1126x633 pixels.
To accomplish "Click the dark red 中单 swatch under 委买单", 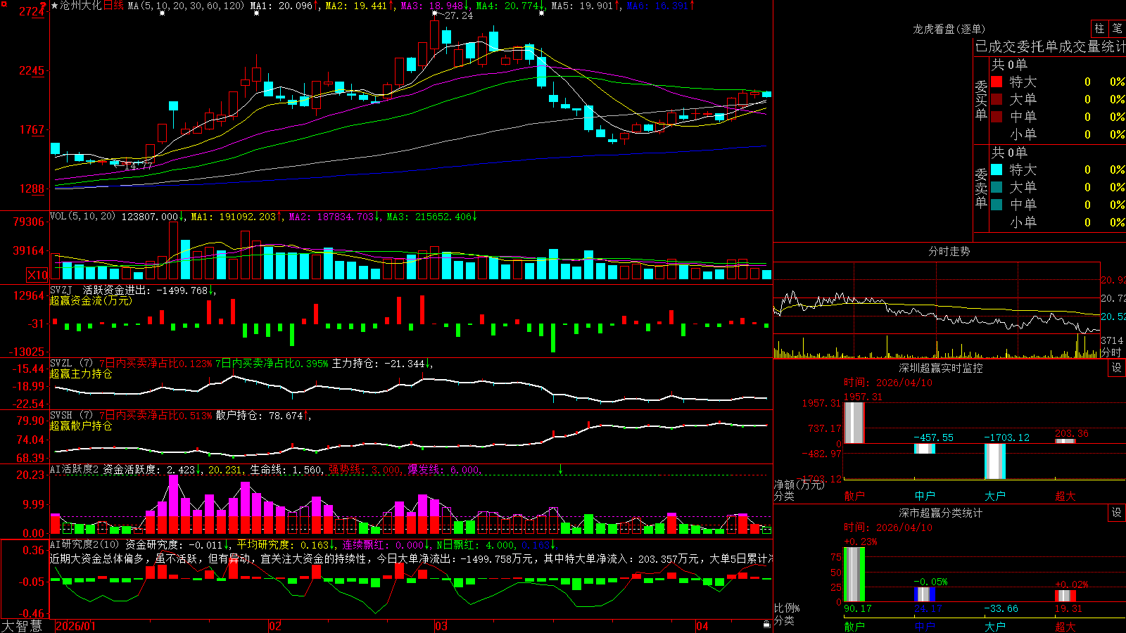I will pyautogui.click(x=997, y=117).
